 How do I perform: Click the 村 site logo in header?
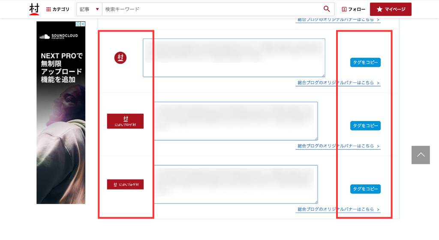pyautogui.click(x=34, y=9)
